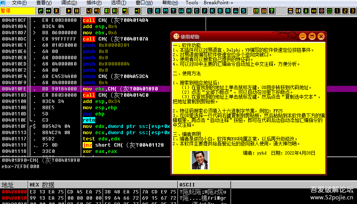Click the orange grid appearance icon
The width and height of the screenshot is (357, 204).
click(264, 11)
